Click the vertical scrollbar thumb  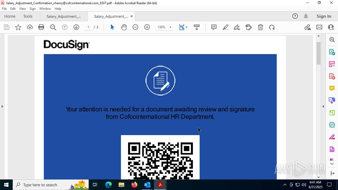(x=318, y=53)
